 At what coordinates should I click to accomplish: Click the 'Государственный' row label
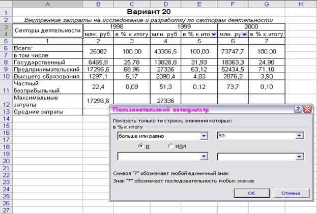coord(47,63)
